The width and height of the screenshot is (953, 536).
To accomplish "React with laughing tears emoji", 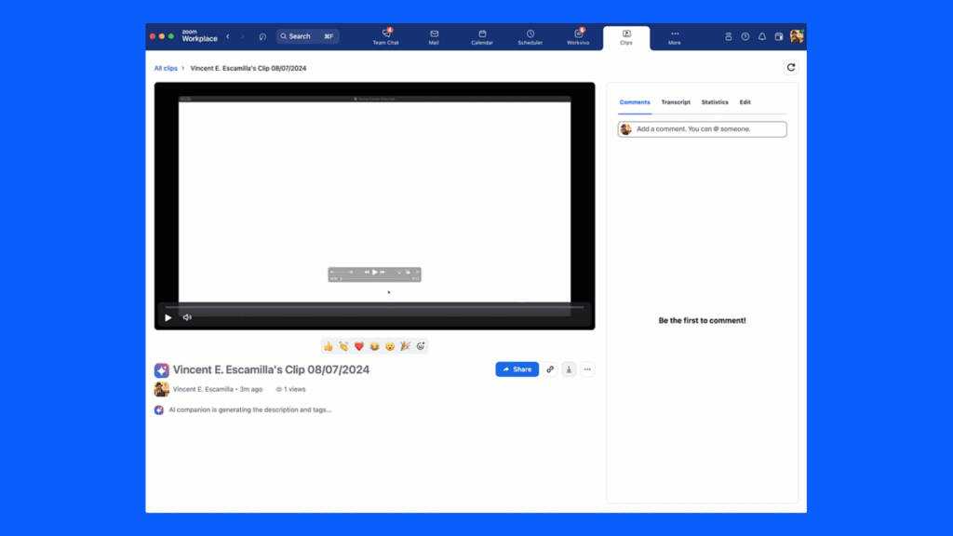I will pos(374,346).
